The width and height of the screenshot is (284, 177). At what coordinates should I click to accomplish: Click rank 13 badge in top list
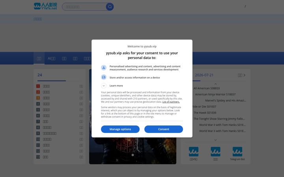pos(38,157)
